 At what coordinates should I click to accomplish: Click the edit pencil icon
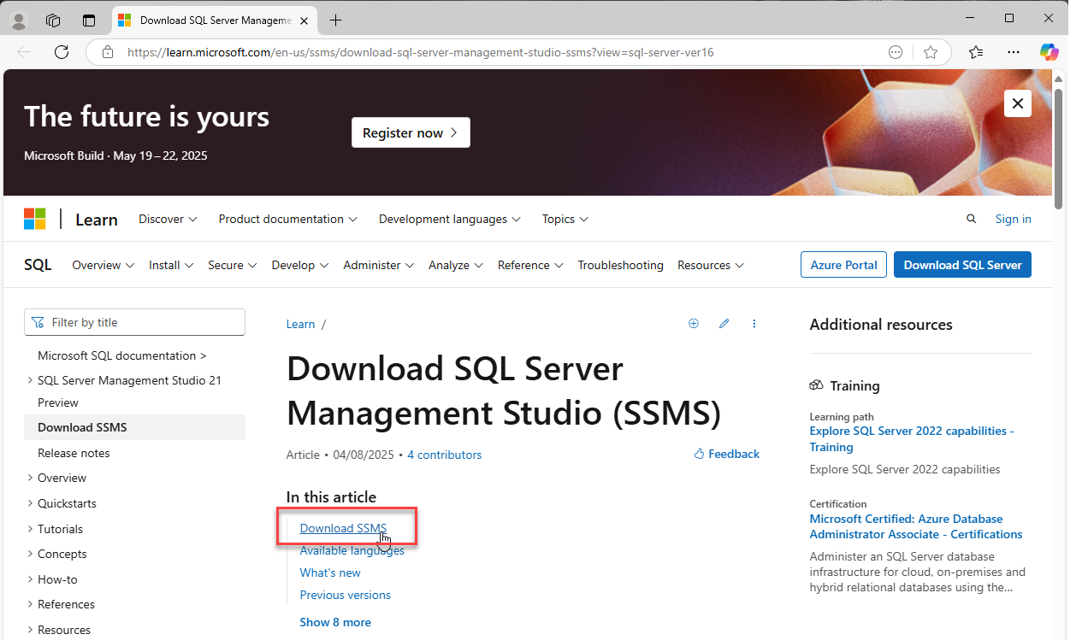[724, 324]
